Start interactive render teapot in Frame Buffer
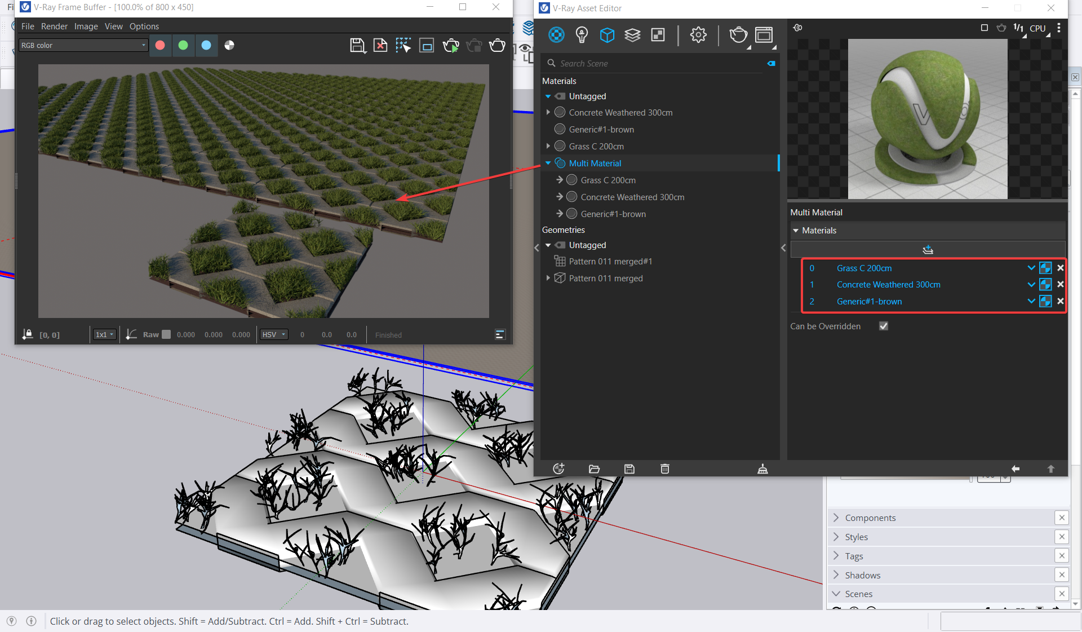Screen dimensions: 1082x632 [451, 46]
